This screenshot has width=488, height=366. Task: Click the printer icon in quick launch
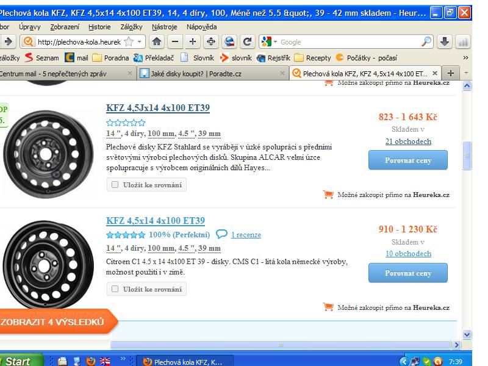click(x=63, y=361)
